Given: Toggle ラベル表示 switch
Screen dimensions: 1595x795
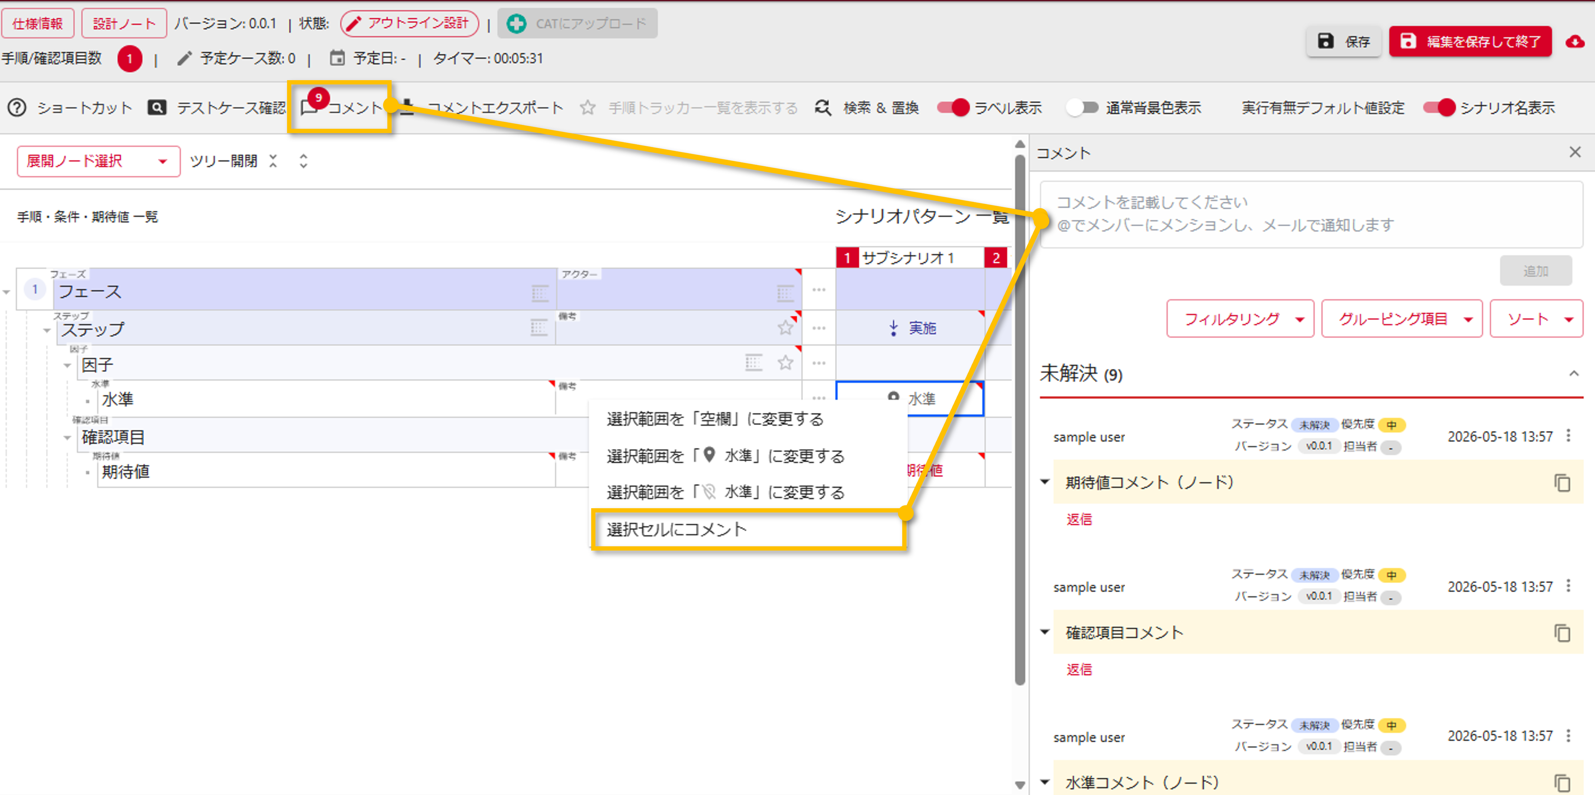Looking at the screenshot, I should [953, 108].
